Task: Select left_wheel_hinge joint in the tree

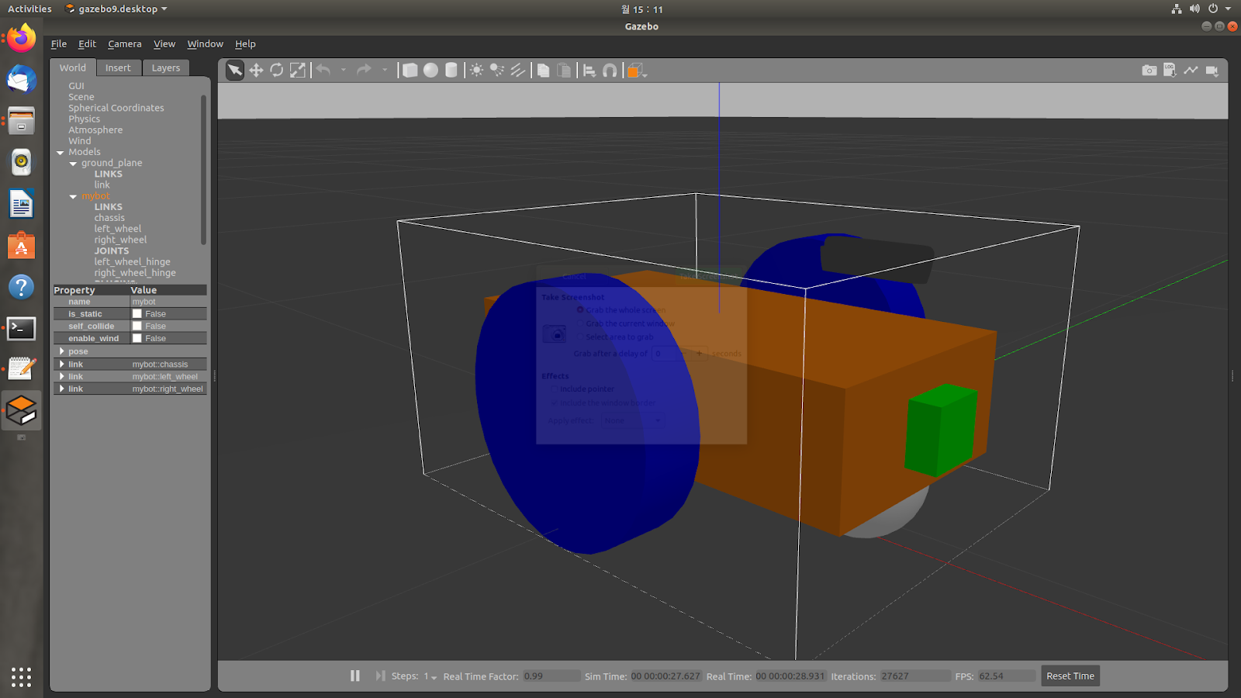Action: click(x=133, y=262)
